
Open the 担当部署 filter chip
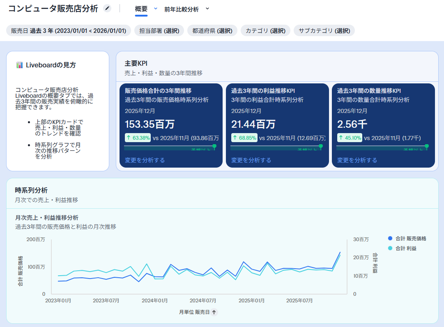[x=159, y=31]
